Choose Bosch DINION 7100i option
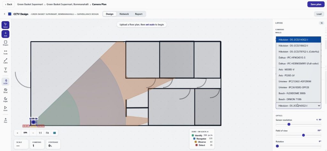327x151 pixels. (299, 99)
